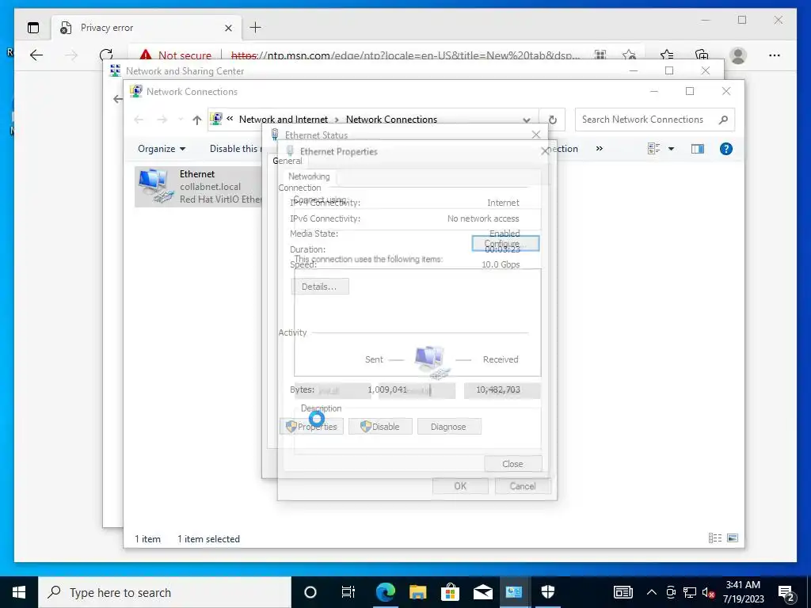Open Task View on taskbar
Viewport: 811px width, 608px height.
coord(348,592)
